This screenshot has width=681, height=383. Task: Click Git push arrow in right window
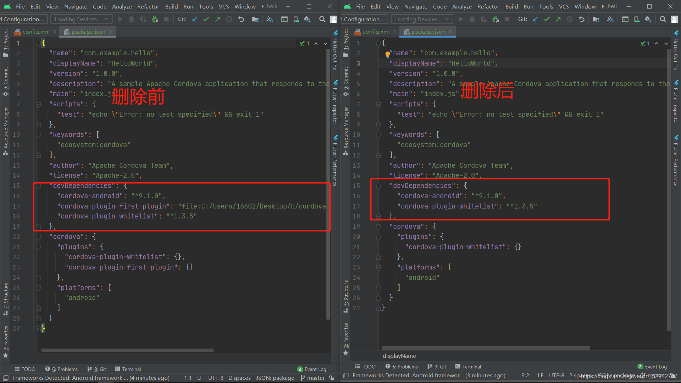click(558, 19)
